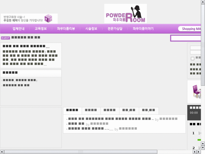Click the vertical scrollbar up arrow
Image resolution: width=205 pixels, height=154 pixels.
tap(203, 2)
